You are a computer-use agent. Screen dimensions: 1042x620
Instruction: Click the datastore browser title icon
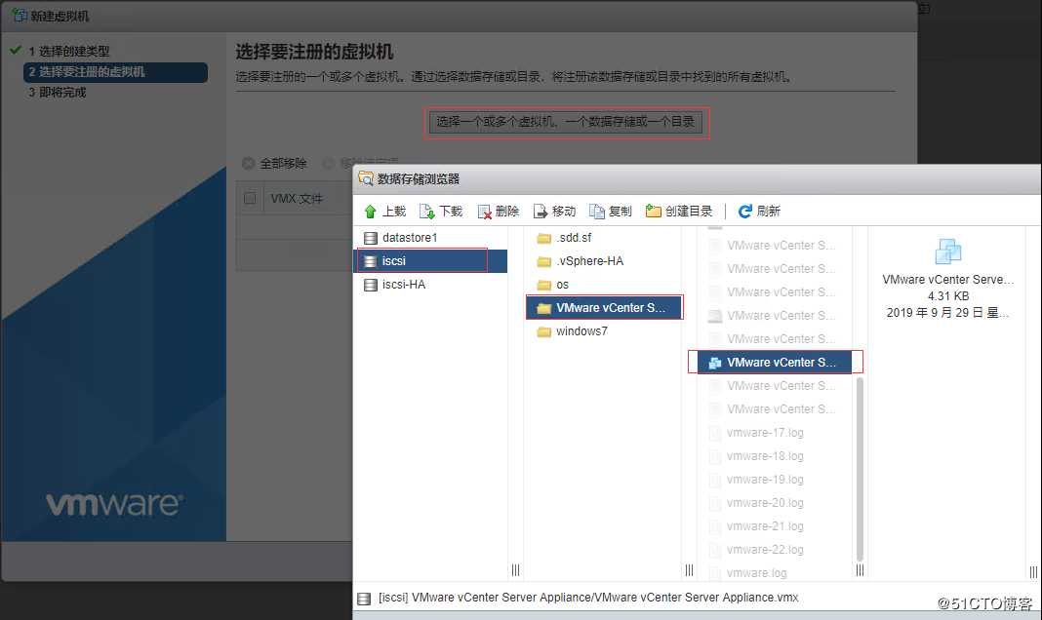pos(366,178)
